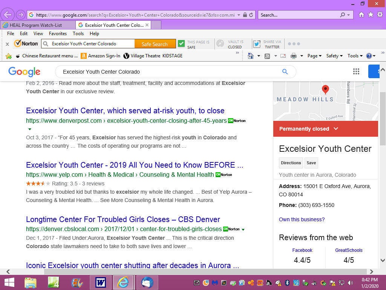Switch to the HEAL Program Watch-List tab
Screen dimensions: 386x290
pyautogui.click(x=38, y=25)
